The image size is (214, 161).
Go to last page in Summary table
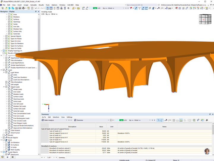pyautogui.click(x=56, y=157)
